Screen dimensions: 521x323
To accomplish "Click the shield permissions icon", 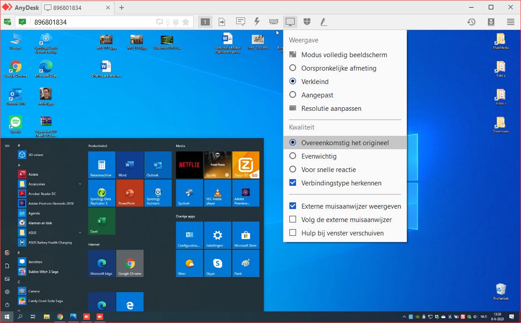I will tap(307, 21).
